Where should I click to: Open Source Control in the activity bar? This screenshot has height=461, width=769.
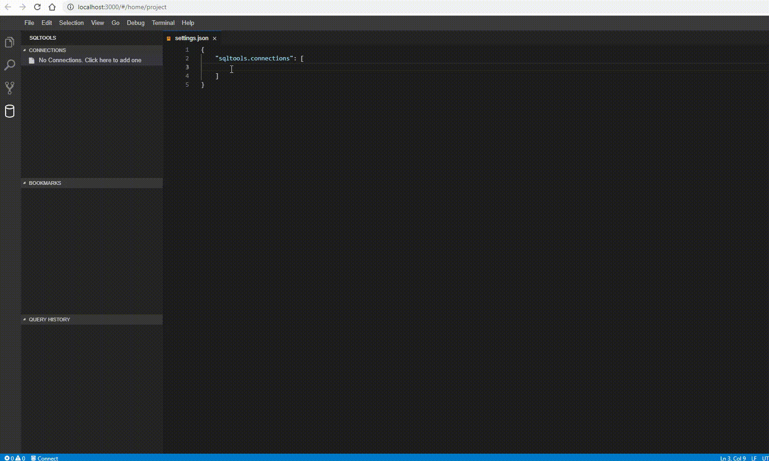(x=9, y=88)
